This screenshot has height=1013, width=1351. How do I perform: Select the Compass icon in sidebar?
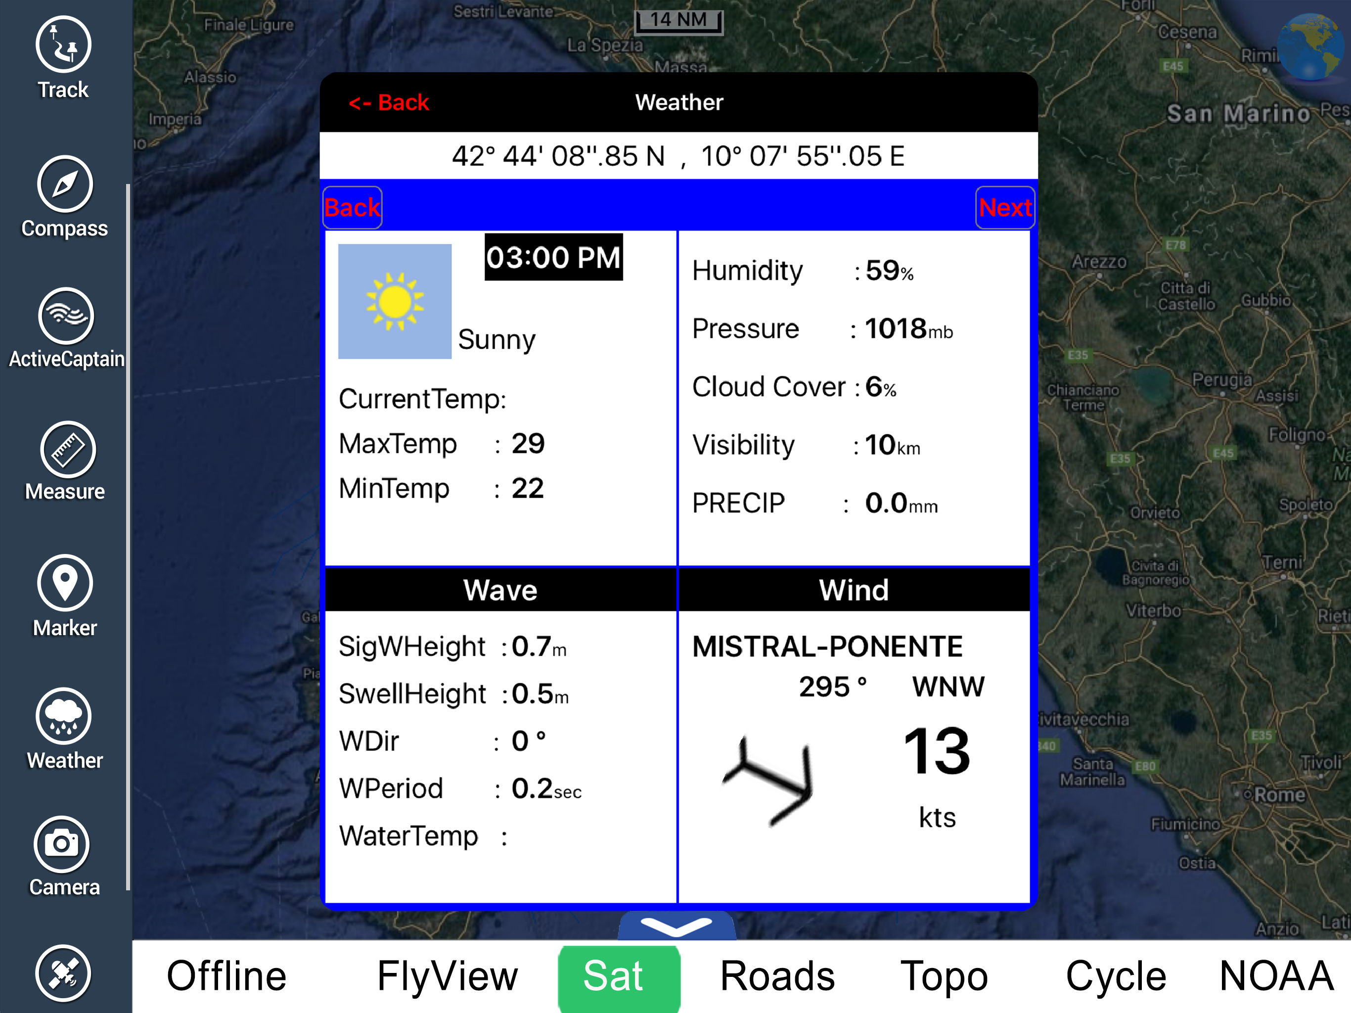tap(65, 184)
